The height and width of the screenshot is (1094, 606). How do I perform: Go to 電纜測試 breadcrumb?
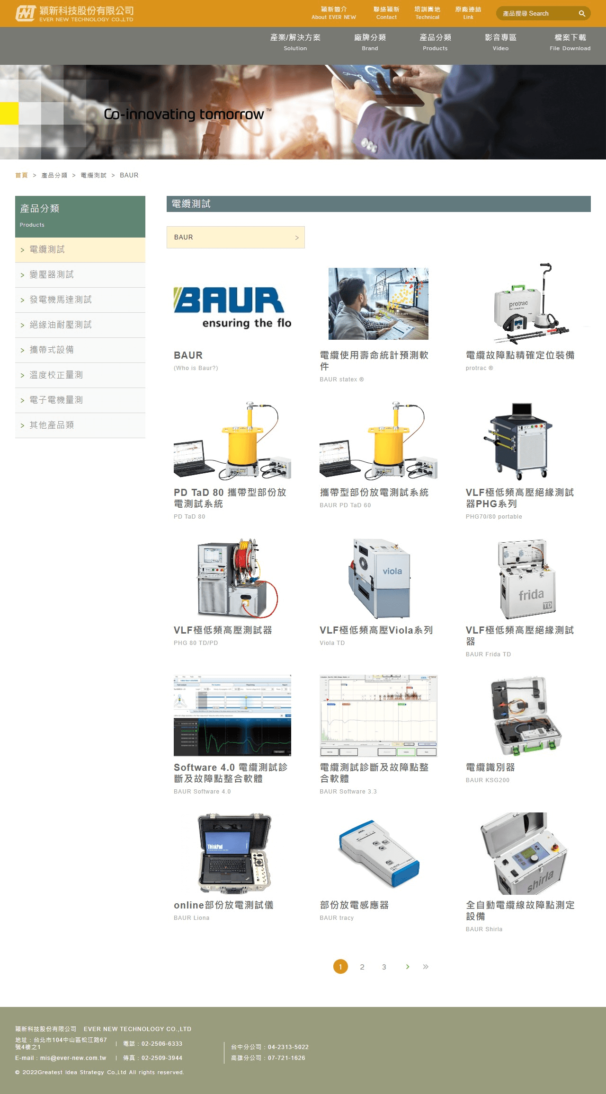tap(93, 175)
